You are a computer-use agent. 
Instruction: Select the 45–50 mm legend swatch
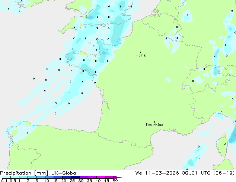109,177
